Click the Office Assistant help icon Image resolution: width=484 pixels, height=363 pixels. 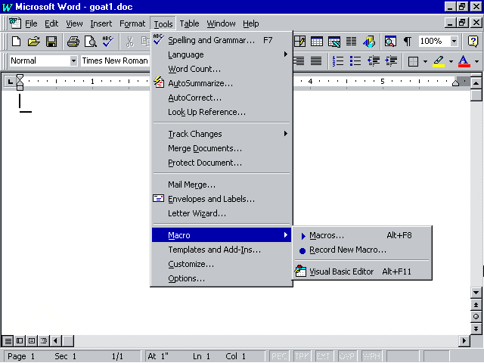click(473, 41)
